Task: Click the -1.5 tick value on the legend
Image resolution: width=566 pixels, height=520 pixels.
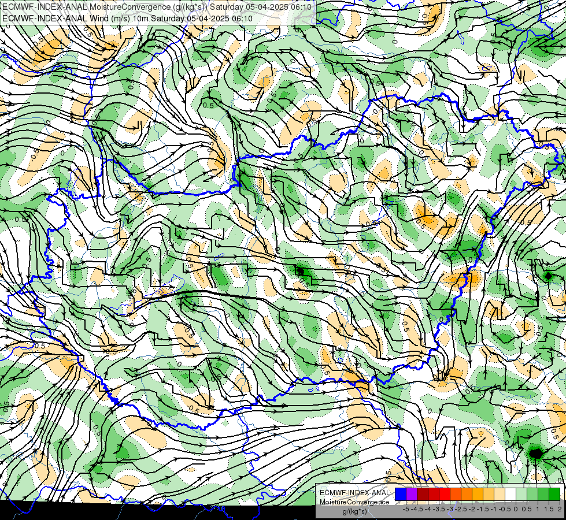Action: pos(484,509)
